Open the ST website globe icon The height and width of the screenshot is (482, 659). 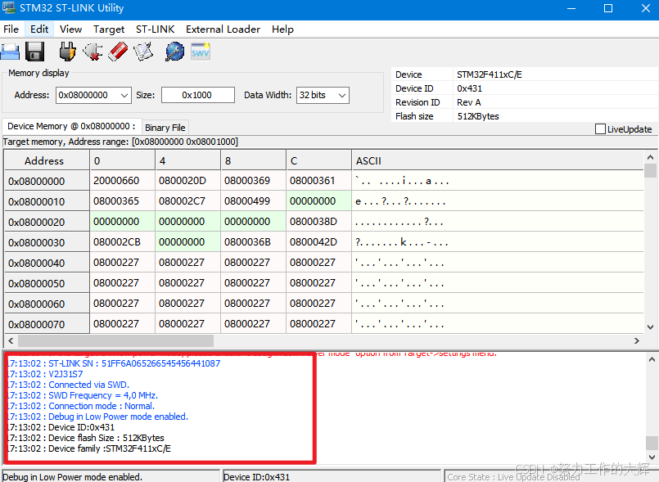coord(174,52)
